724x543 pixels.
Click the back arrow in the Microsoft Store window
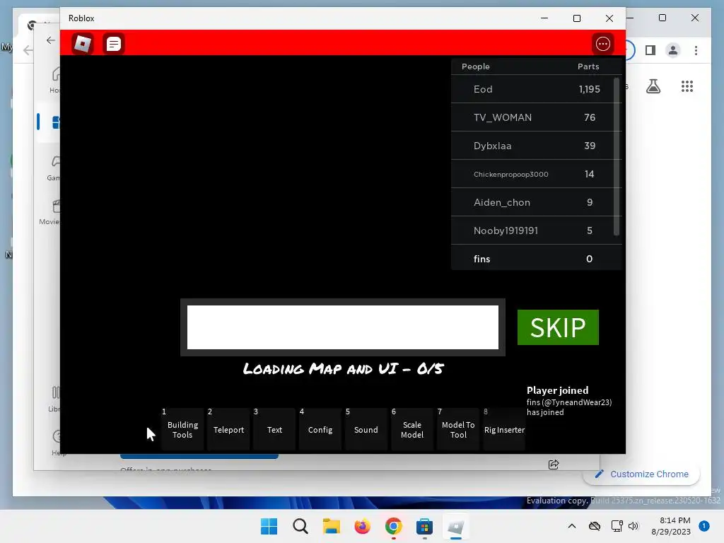[51, 40]
